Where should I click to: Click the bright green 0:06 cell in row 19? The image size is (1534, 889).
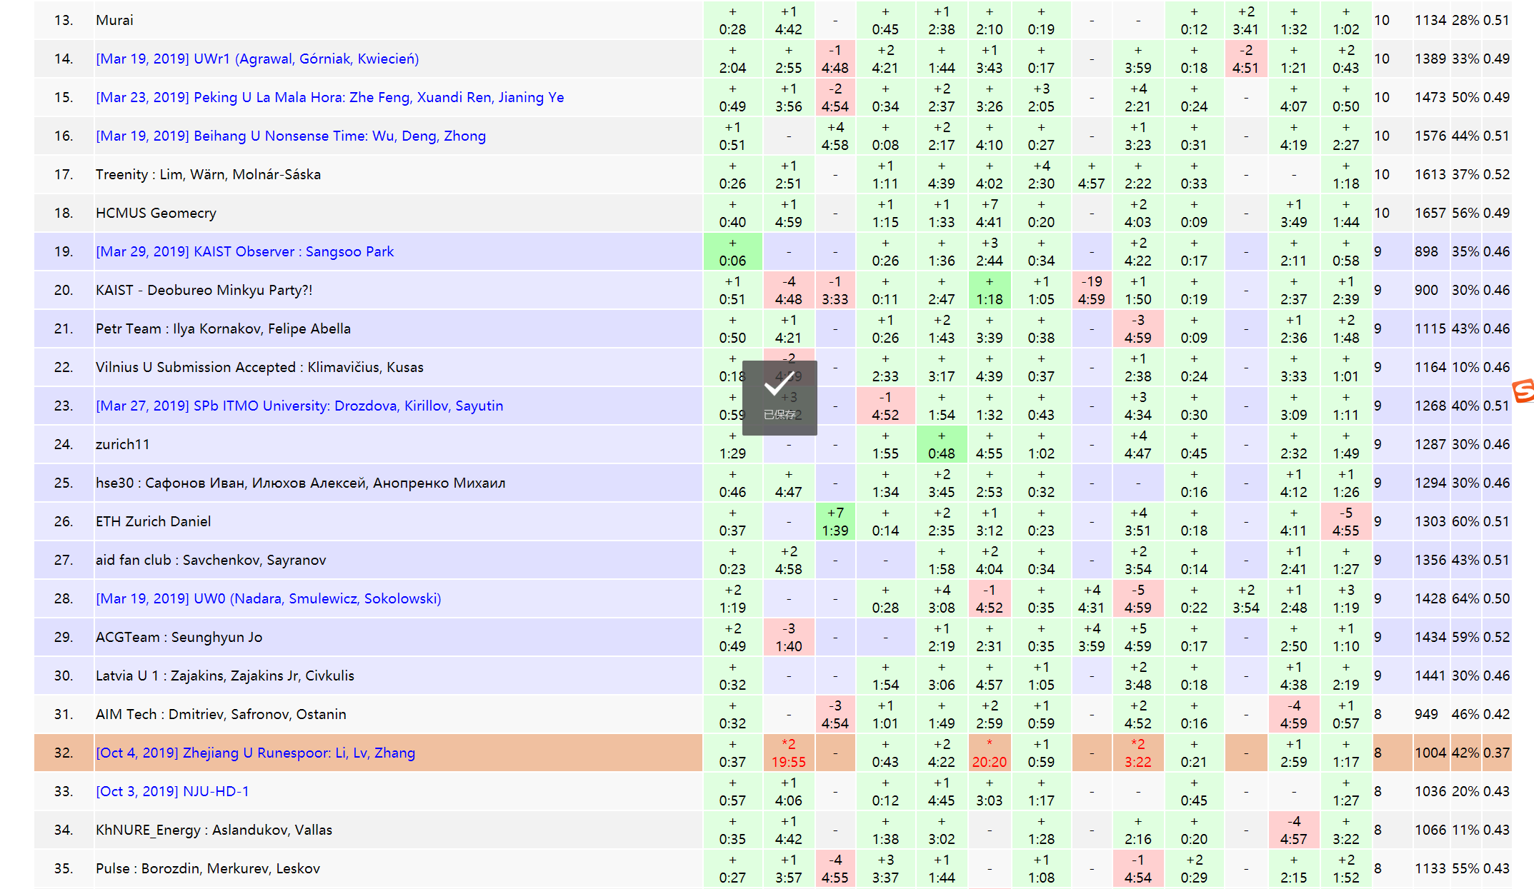point(732,252)
